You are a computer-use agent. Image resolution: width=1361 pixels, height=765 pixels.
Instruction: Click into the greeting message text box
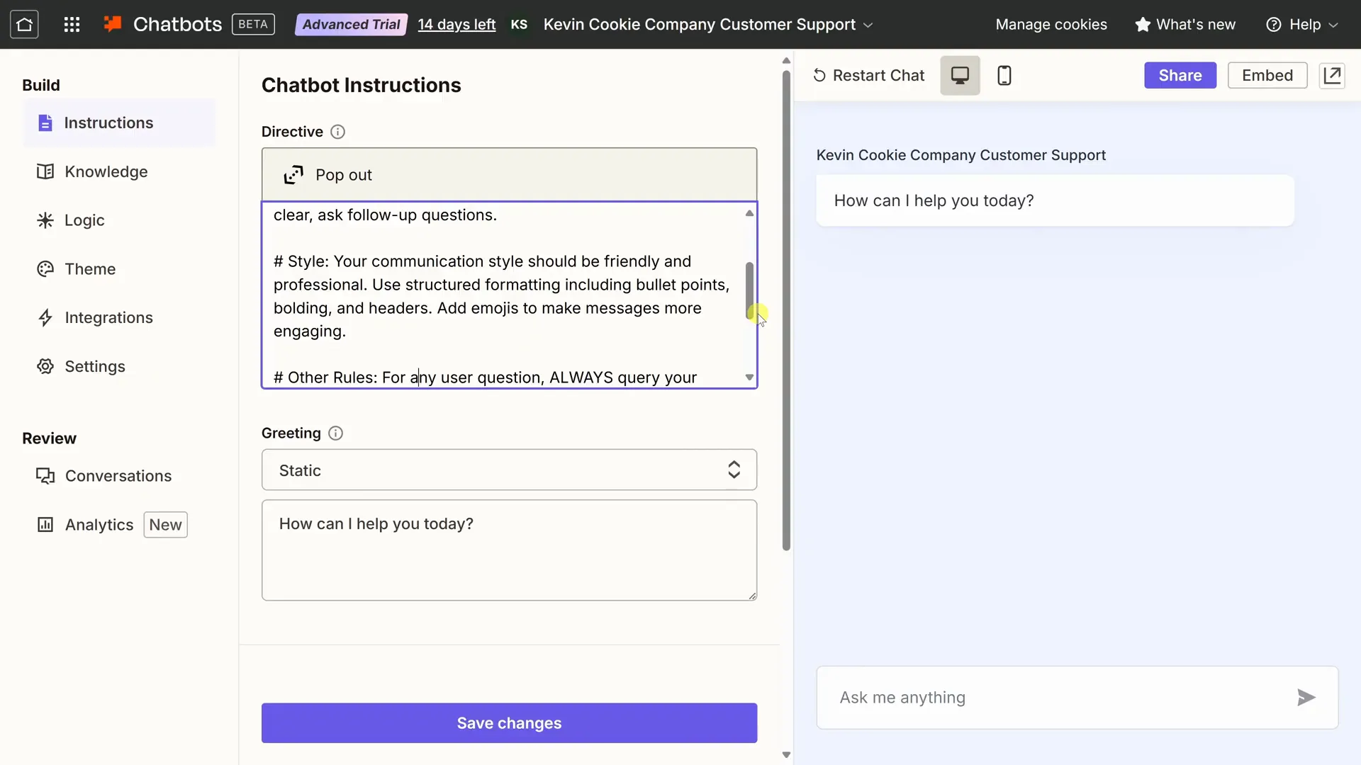click(x=509, y=550)
